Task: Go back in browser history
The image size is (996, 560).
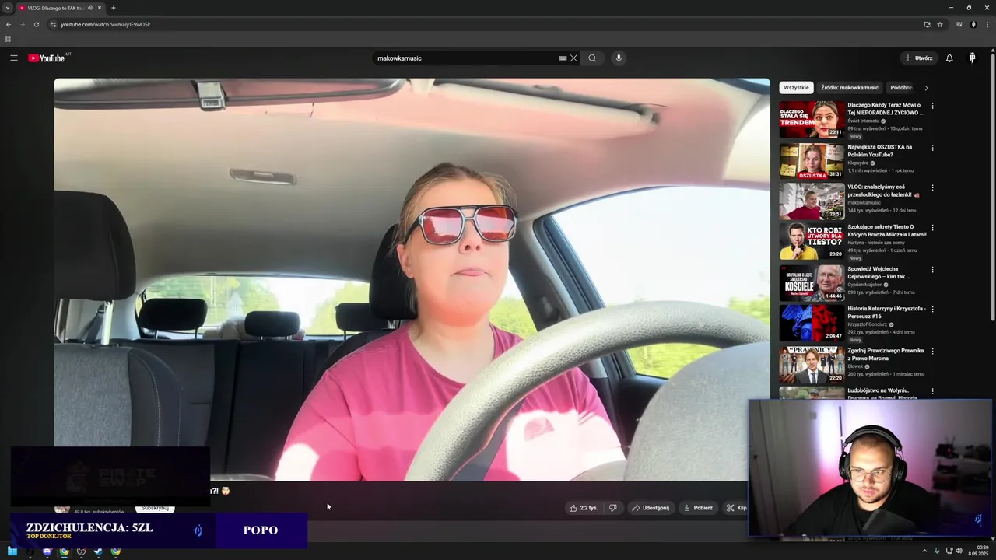Action: 9,24
